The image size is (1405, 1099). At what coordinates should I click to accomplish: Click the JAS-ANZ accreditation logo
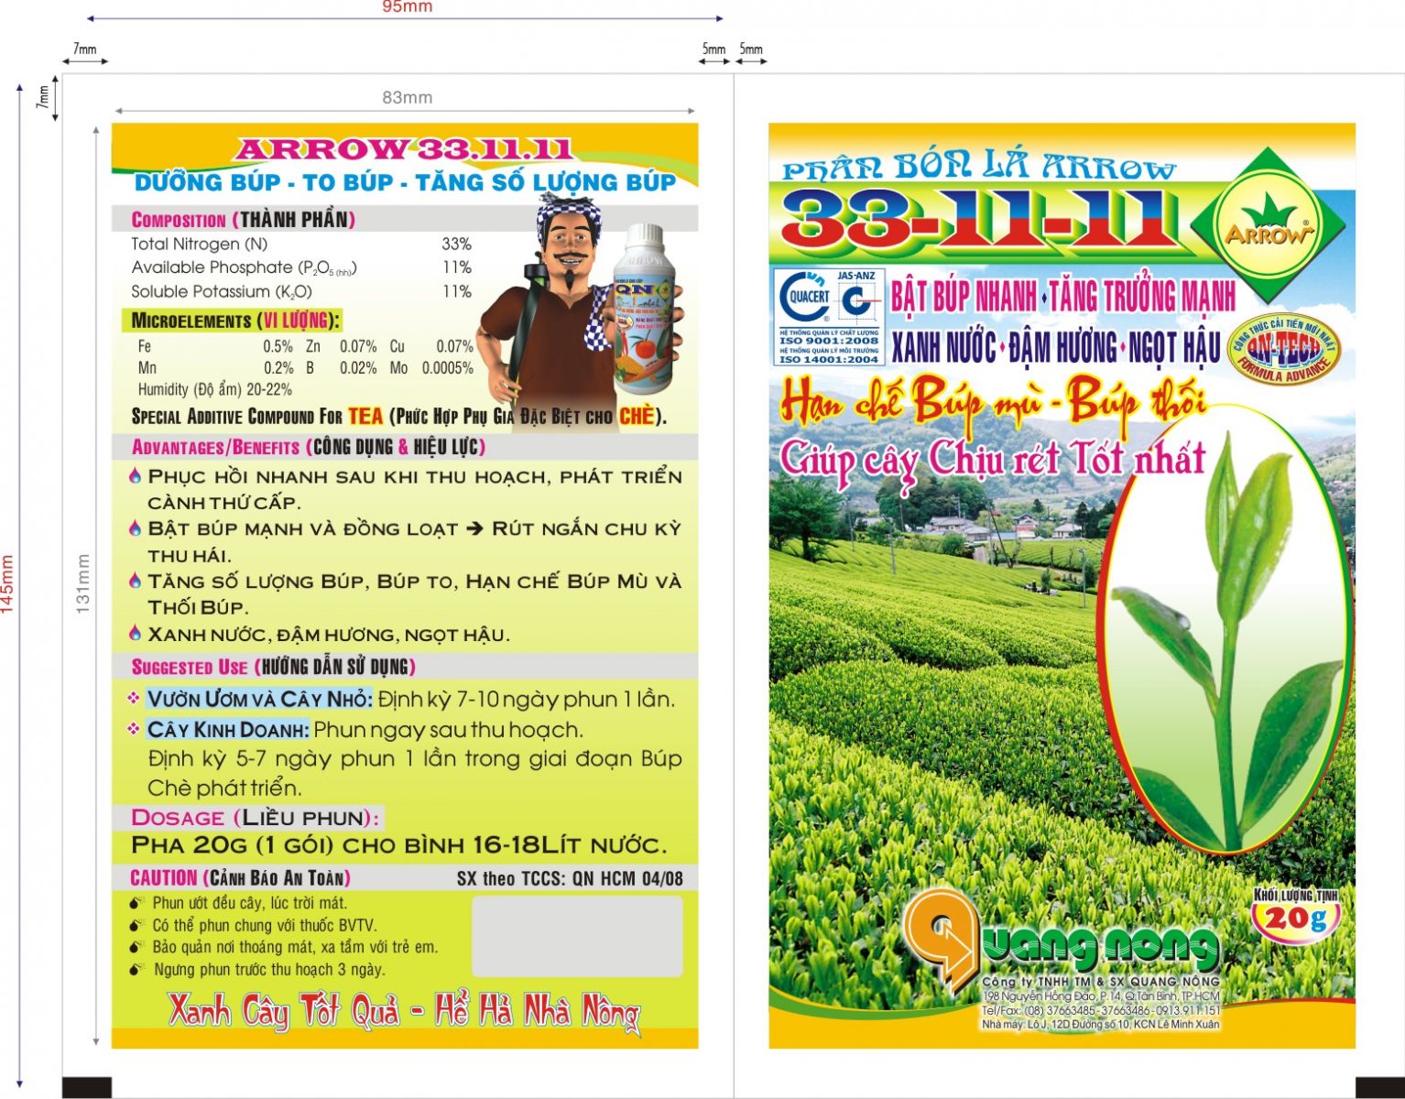point(857,297)
